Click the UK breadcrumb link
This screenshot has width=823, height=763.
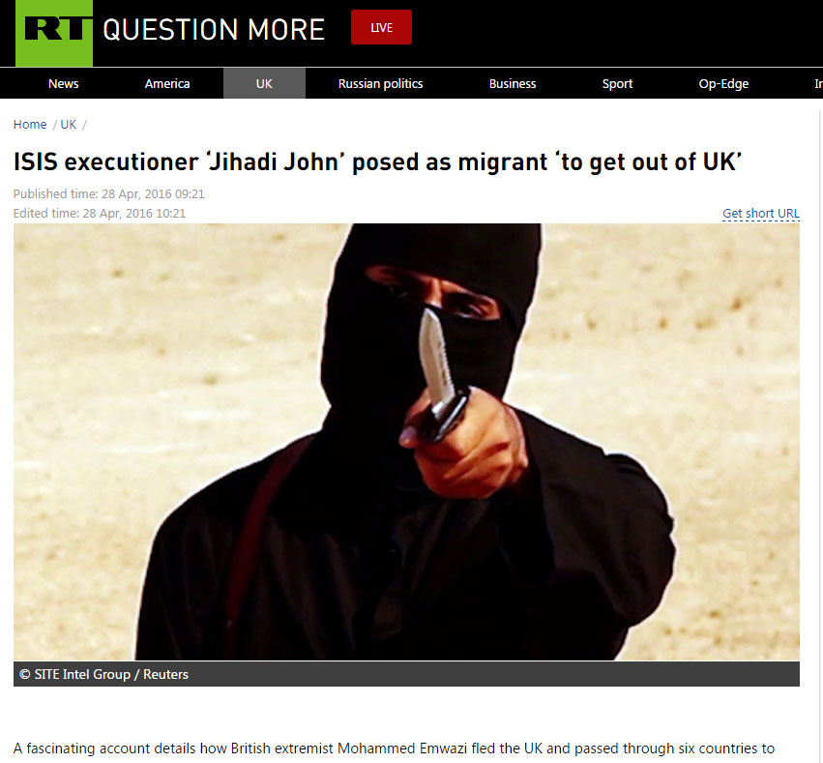tap(69, 125)
